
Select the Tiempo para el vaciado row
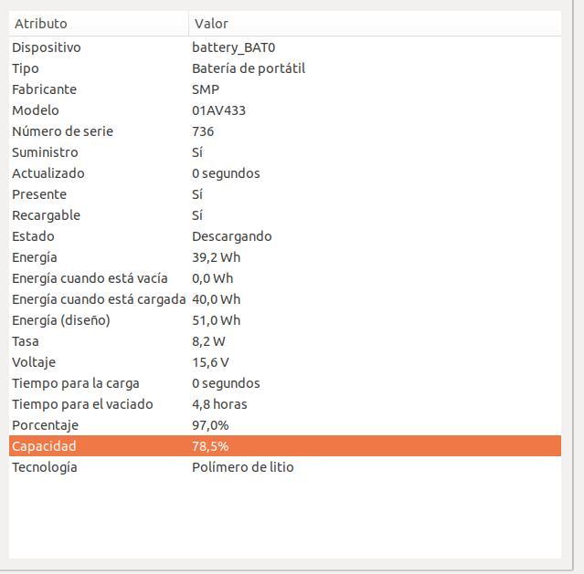click(285, 404)
